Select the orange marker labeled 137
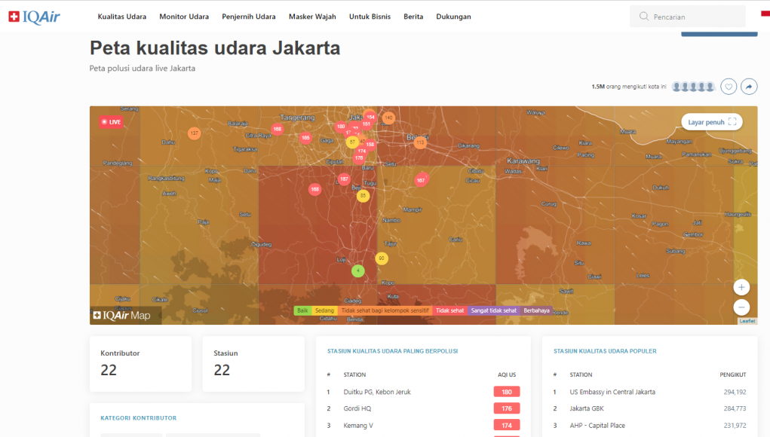Viewport: 770px width, 437px height. 195,133
